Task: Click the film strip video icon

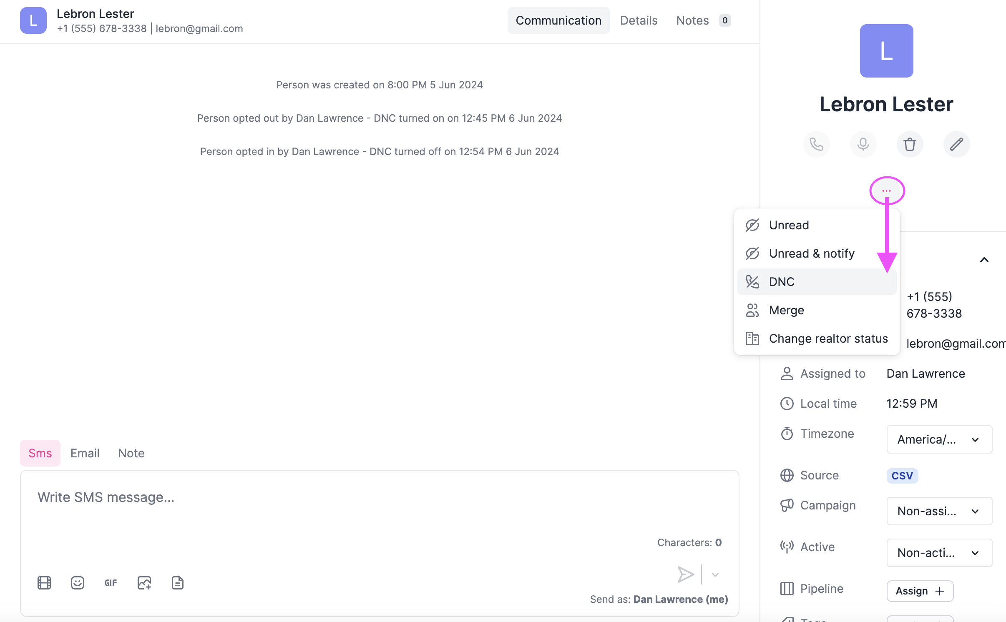Action: (44, 583)
